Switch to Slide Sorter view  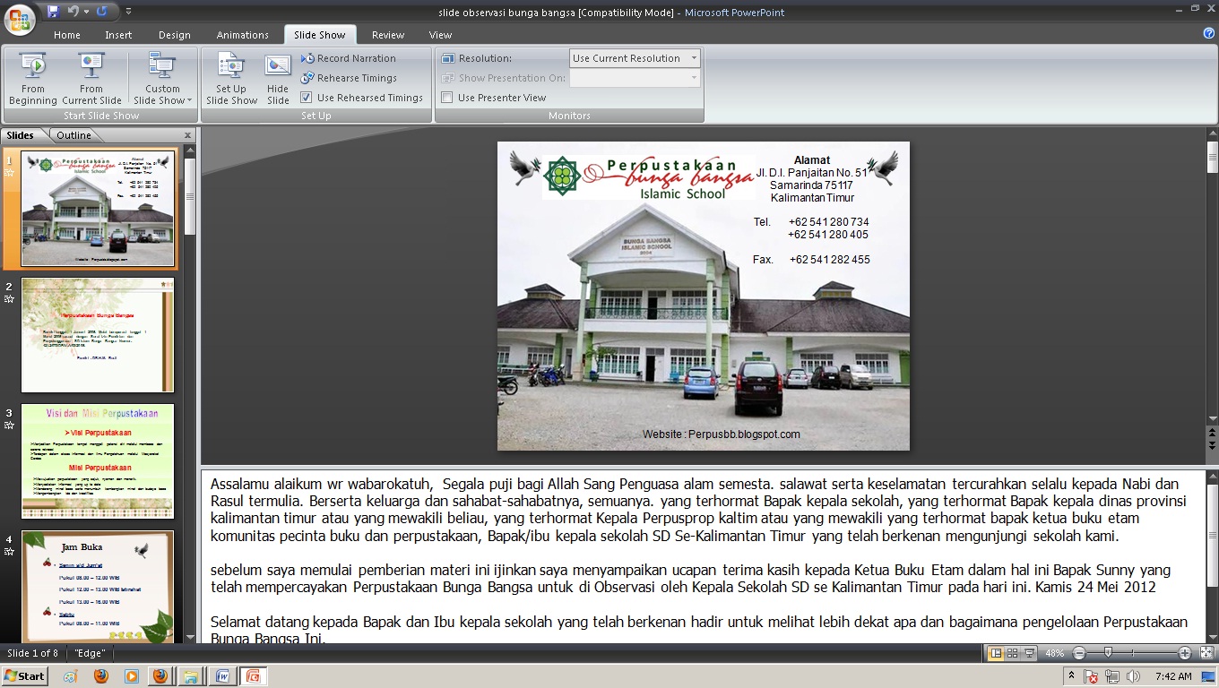1012,653
